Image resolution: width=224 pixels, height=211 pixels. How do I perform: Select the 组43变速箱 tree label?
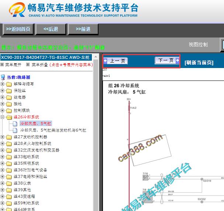tap(24, 196)
